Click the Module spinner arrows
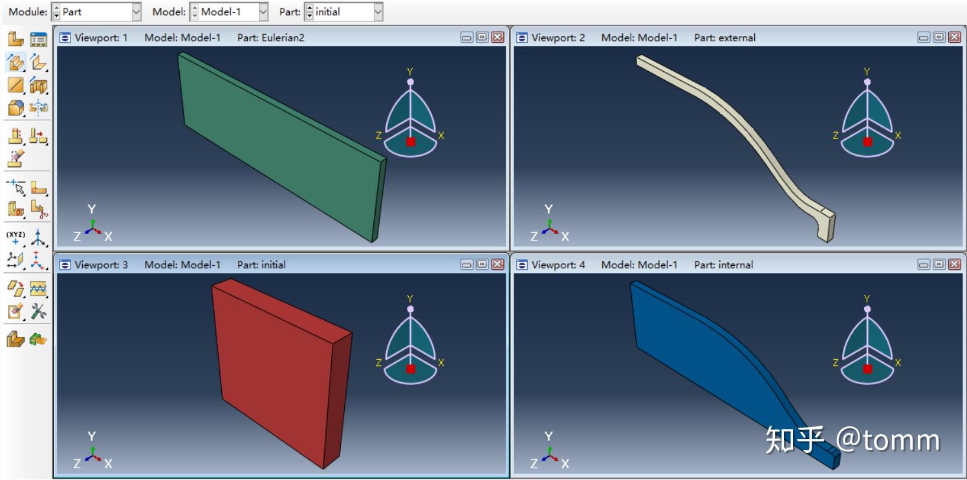967x480 pixels. click(x=56, y=12)
